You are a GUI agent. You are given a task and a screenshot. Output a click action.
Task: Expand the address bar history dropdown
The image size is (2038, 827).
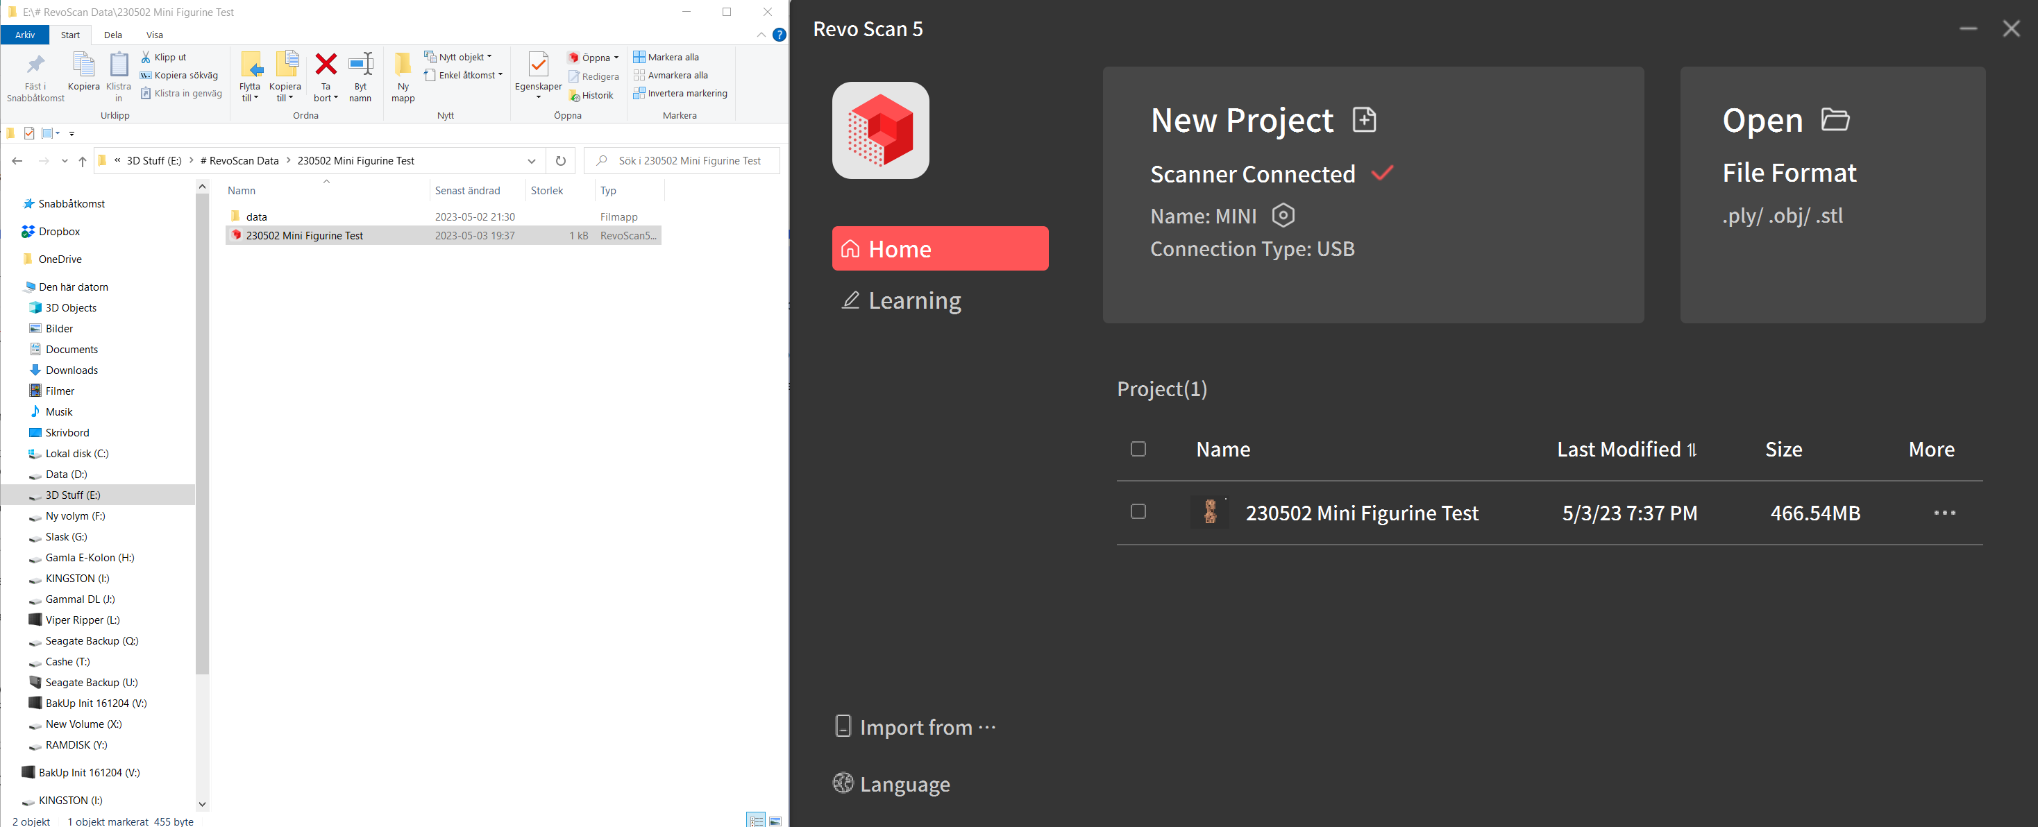point(532,160)
